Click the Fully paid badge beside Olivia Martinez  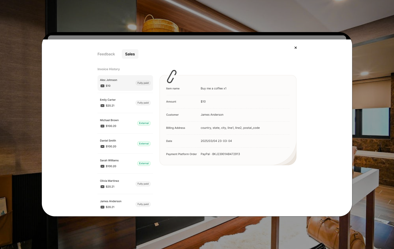[143, 184]
